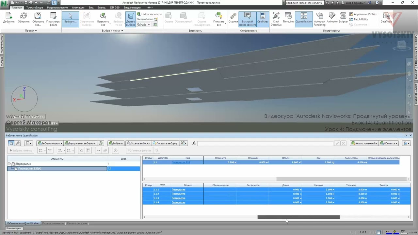Open the Визуализация ribbon tab
The image size is (418, 235).
click(x=132, y=8)
